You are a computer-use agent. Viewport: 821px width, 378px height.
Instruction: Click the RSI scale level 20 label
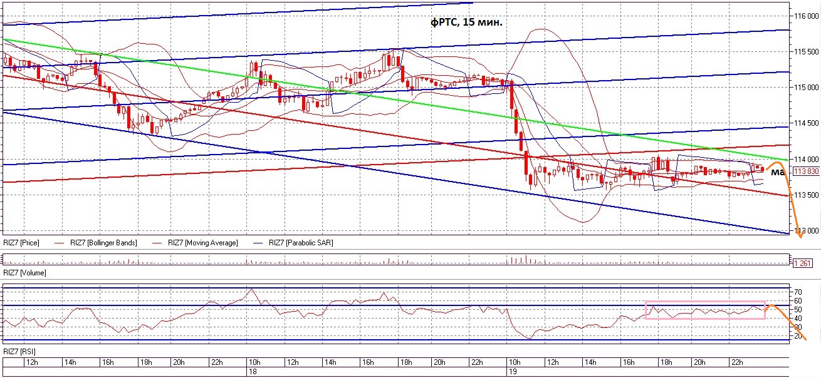pos(798,336)
